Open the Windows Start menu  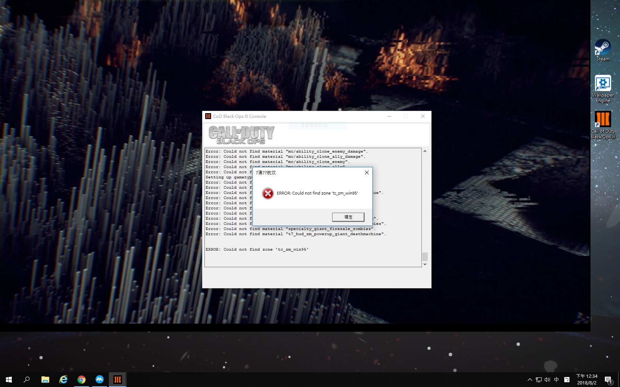click(x=9, y=379)
